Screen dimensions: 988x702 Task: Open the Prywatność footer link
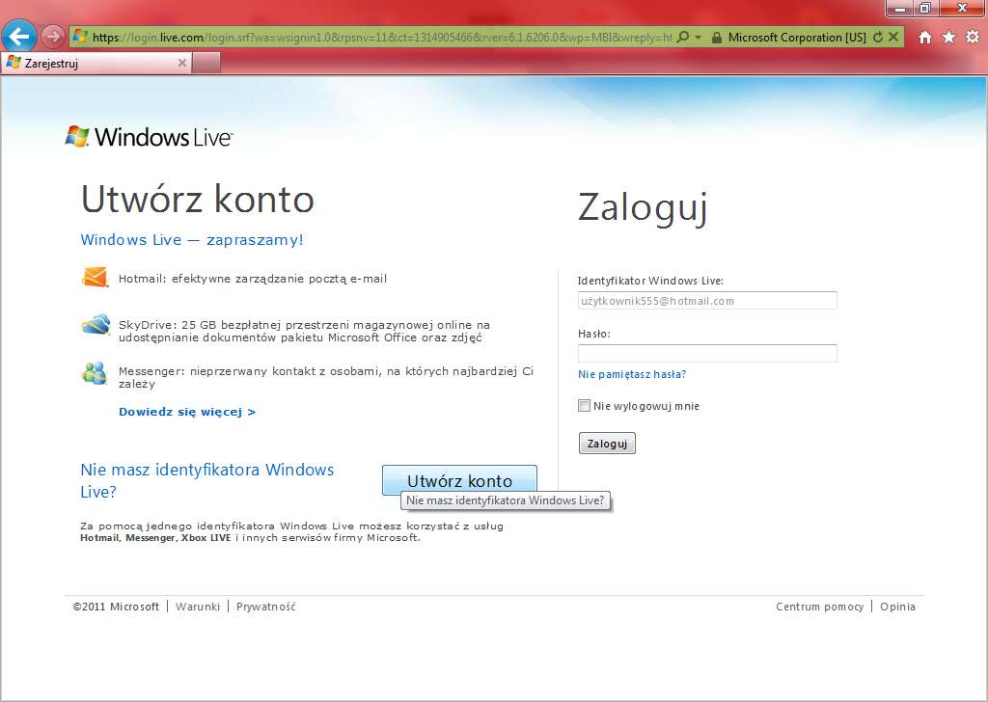[266, 607]
